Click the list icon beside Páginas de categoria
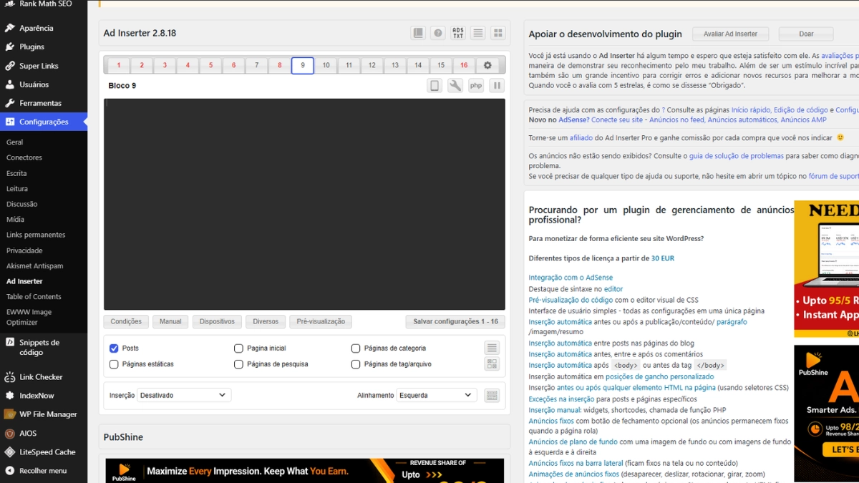This screenshot has width=859, height=483. 492,348
